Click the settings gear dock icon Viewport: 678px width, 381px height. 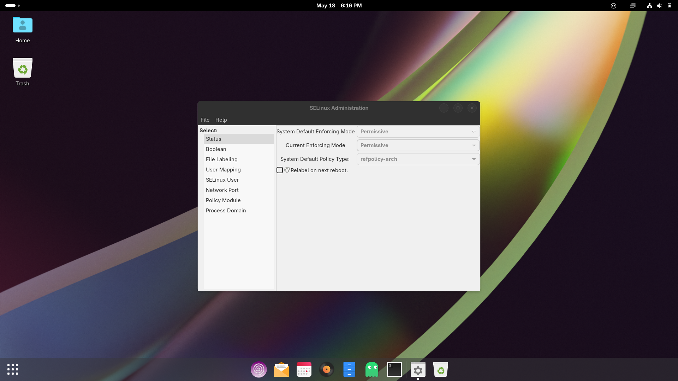click(x=418, y=369)
